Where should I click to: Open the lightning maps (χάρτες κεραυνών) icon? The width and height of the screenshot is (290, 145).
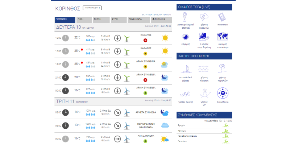click(x=204, y=17)
